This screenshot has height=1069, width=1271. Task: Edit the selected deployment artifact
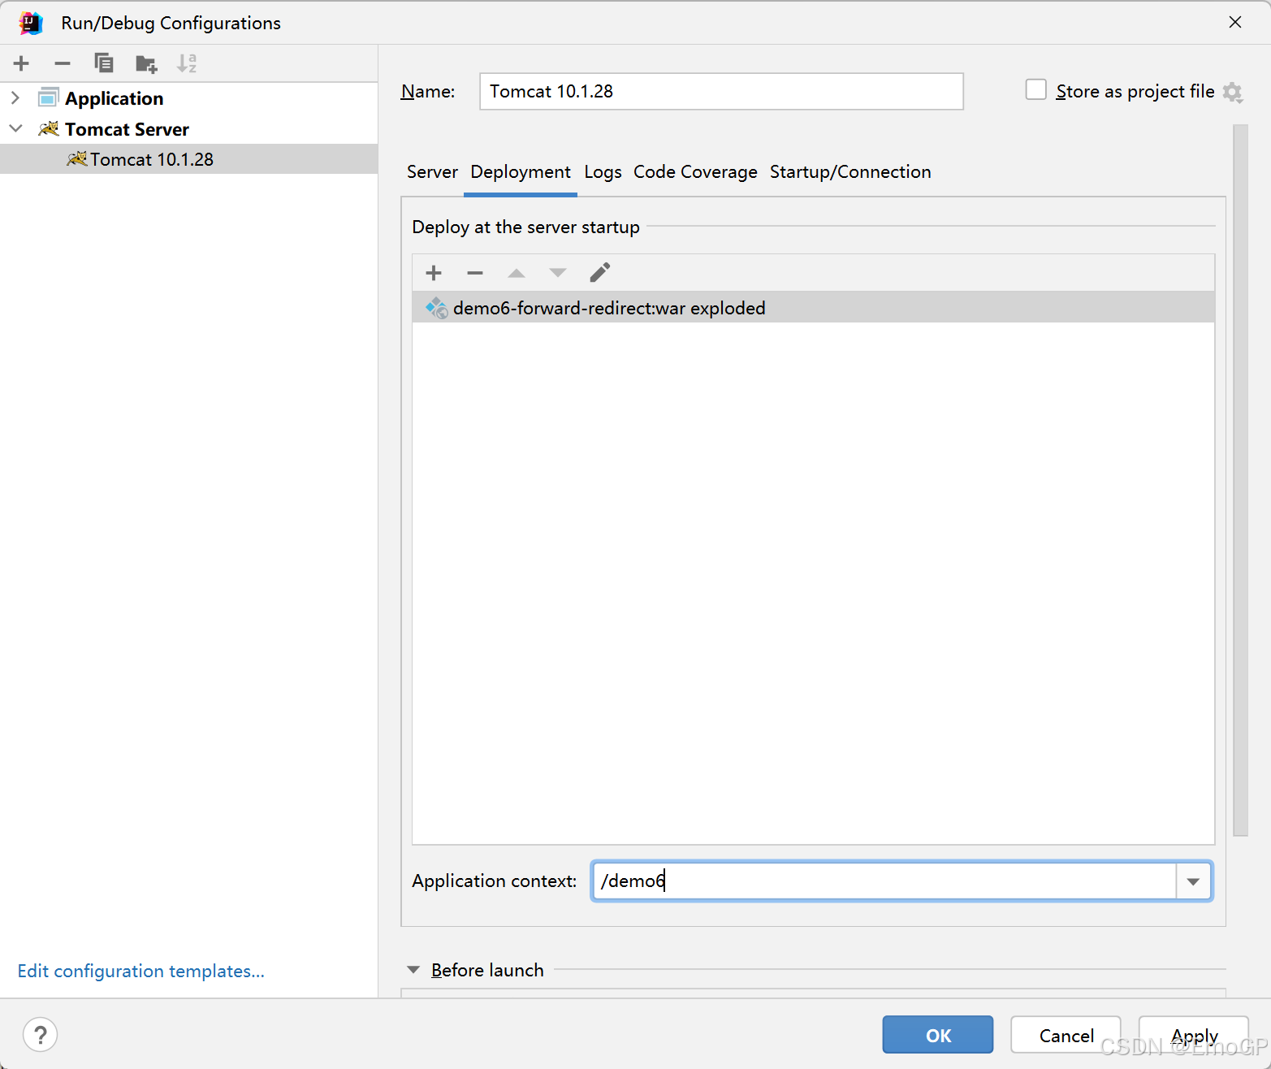point(599,272)
